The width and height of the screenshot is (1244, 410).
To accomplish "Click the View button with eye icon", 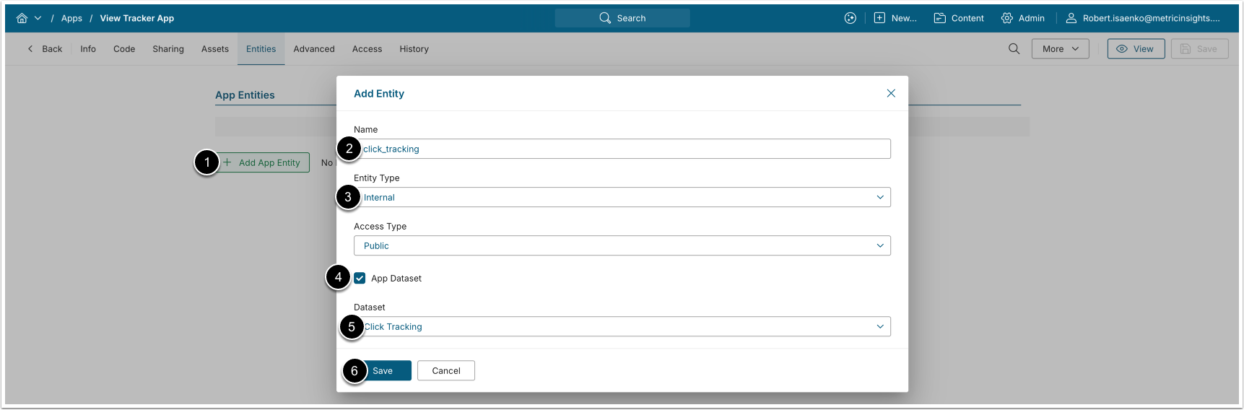I will (1136, 49).
